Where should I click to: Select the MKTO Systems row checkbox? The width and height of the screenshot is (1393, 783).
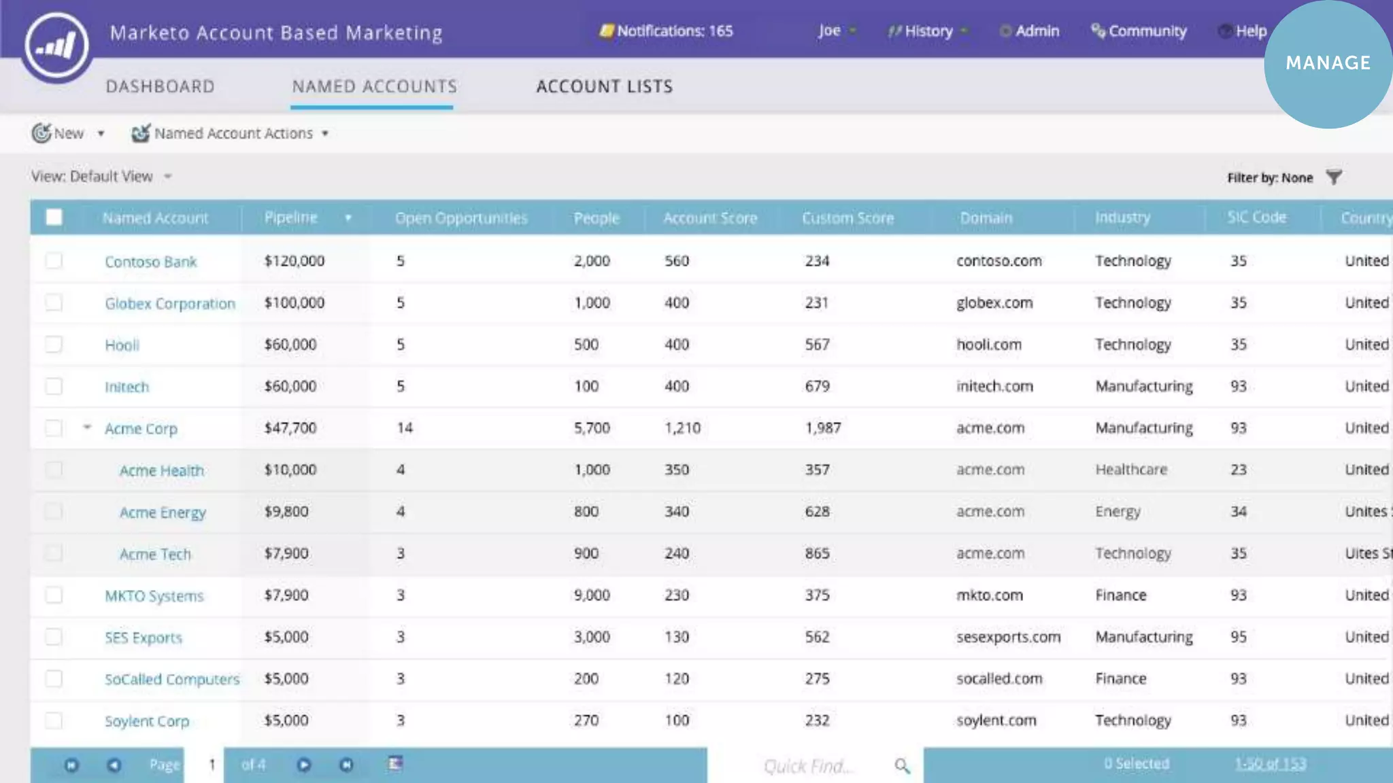[54, 595]
